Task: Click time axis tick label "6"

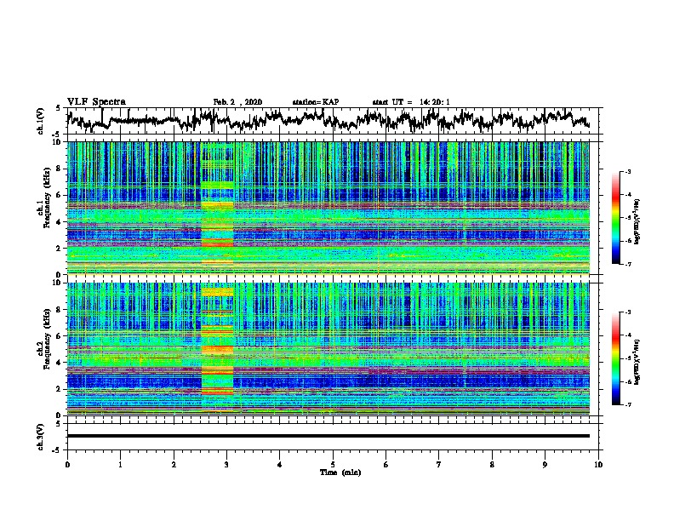Action: 386,465
